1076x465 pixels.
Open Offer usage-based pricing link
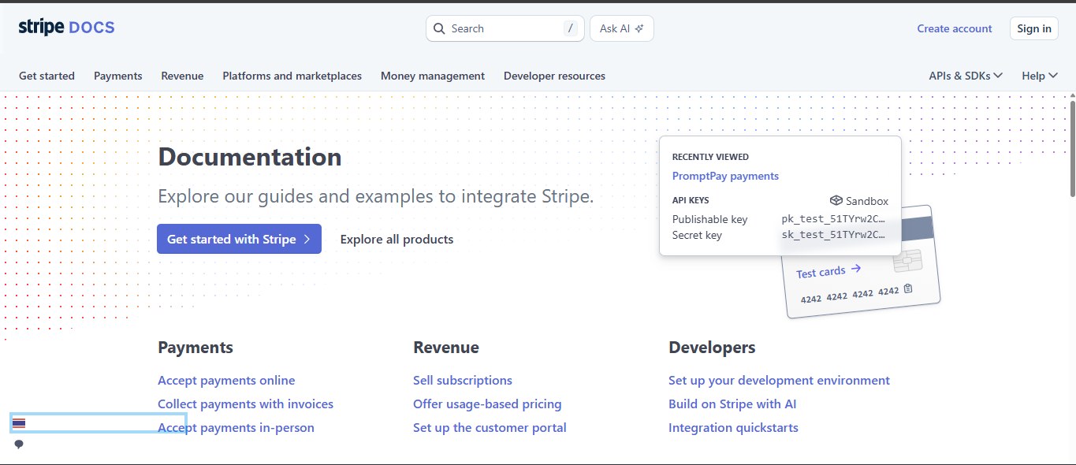click(487, 404)
